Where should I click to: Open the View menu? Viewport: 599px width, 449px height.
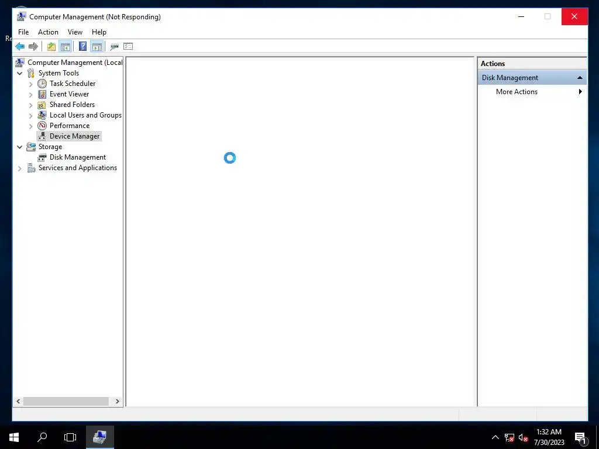coord(75,32)
